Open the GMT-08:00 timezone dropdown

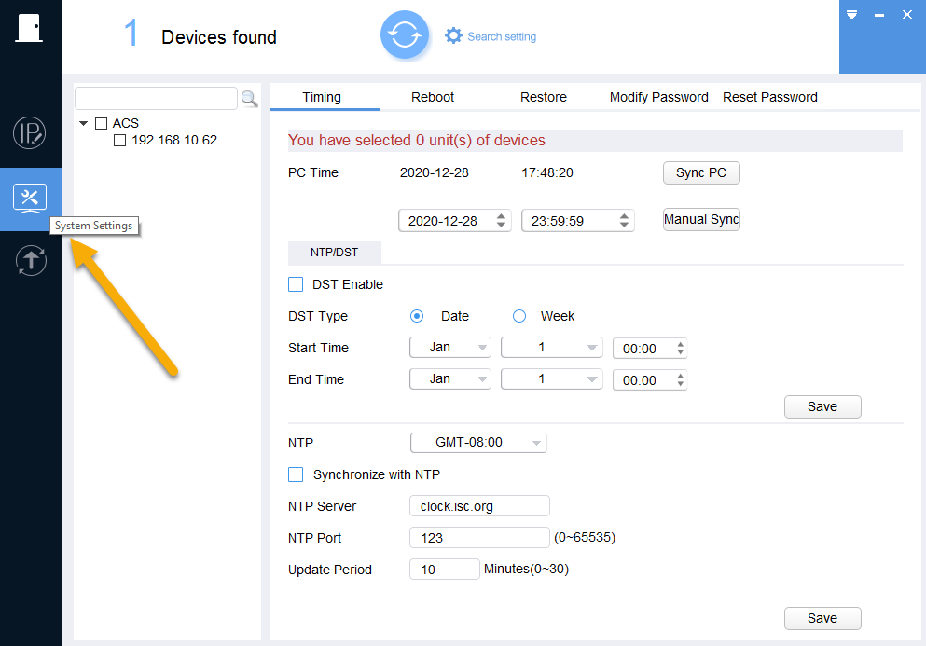tap(478, 442)
